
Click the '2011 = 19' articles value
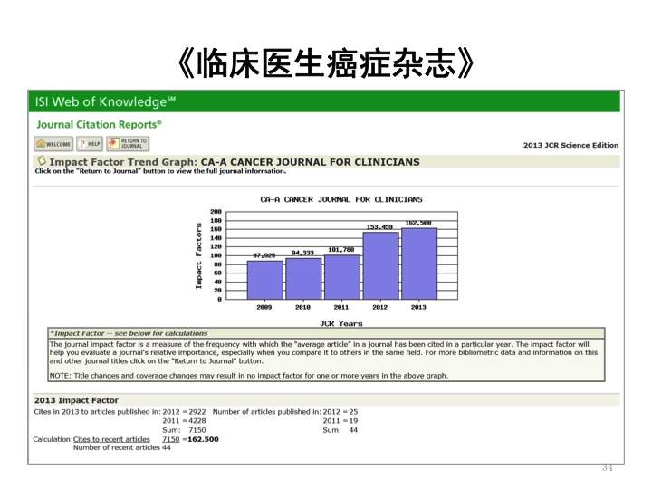pos(340,421)
